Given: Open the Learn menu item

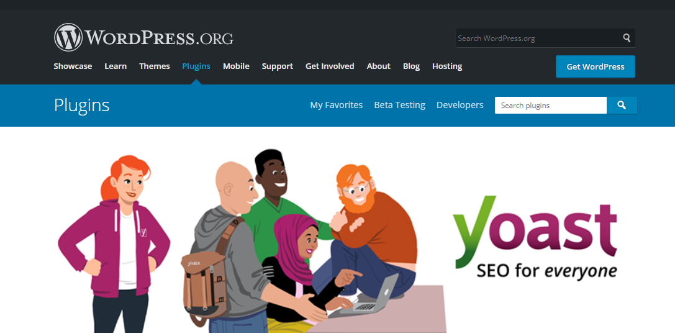Looking at the screenshot, I should pyautogui.click(x=116, y=66).
